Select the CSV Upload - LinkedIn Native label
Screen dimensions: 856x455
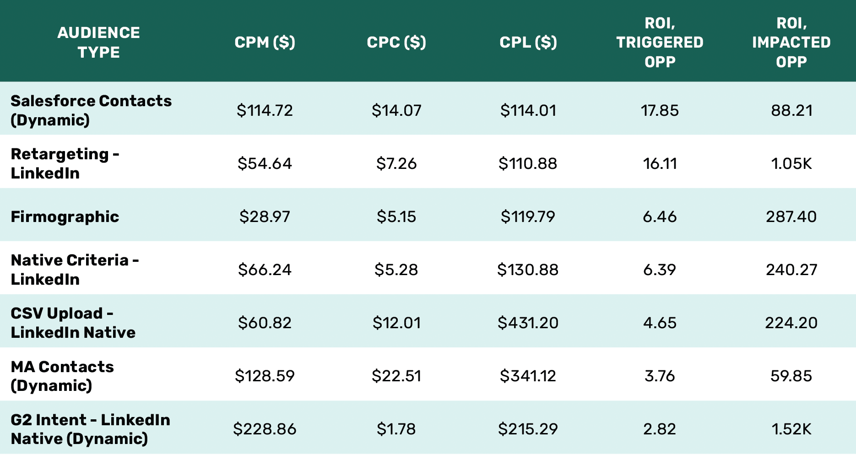[x=73, y=323]
